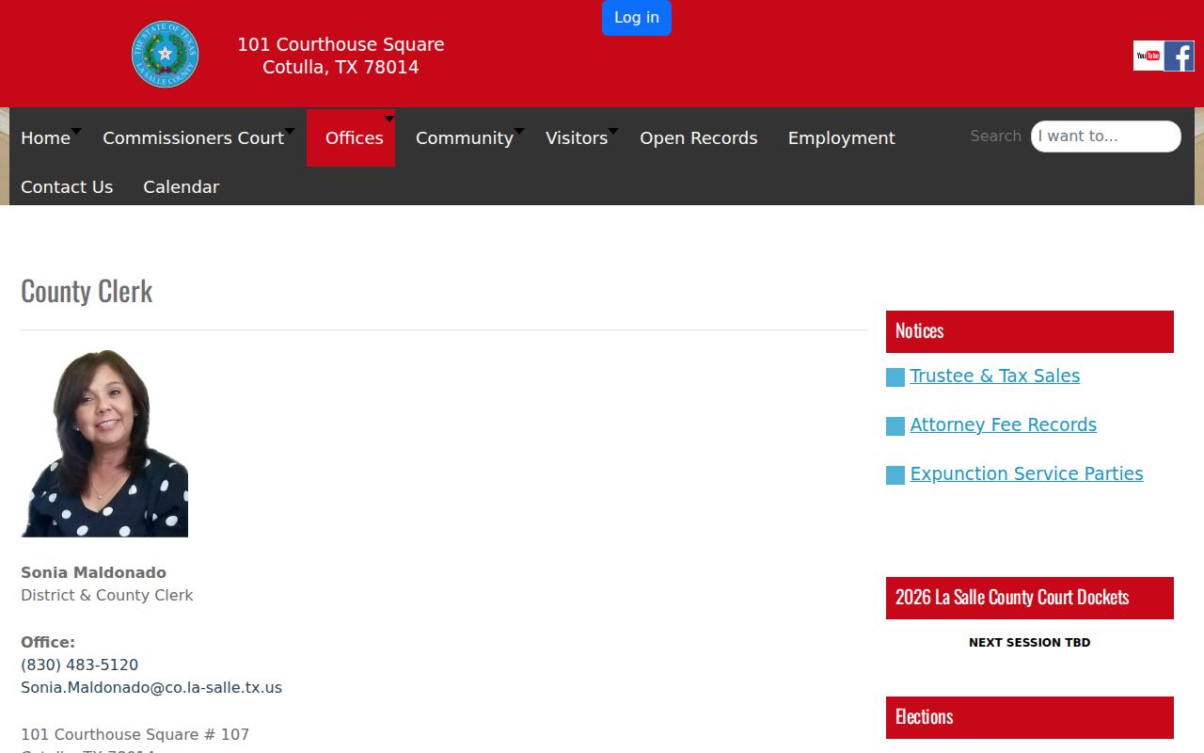Click the office phone number (830) 483-5120
The image size is (1204, 753).
tap(79, 665)
